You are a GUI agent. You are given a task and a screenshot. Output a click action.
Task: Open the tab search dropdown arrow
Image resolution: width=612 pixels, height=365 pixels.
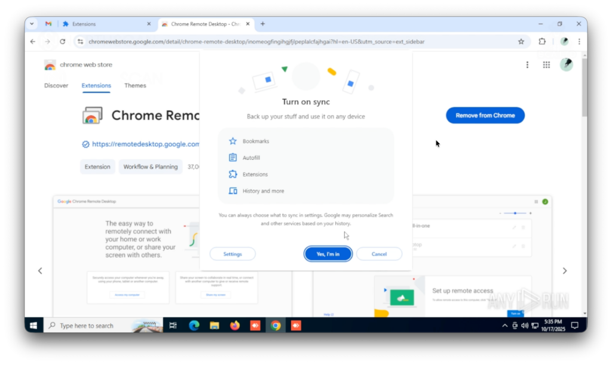(32, 24)
